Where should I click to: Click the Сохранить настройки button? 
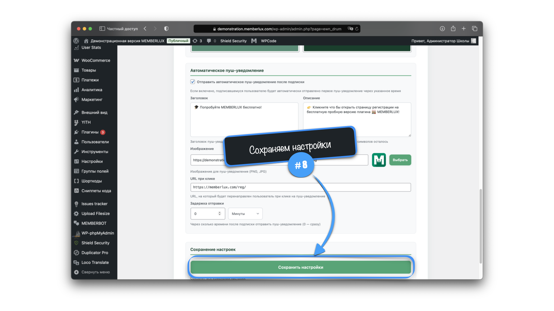[x=300, y=267]
